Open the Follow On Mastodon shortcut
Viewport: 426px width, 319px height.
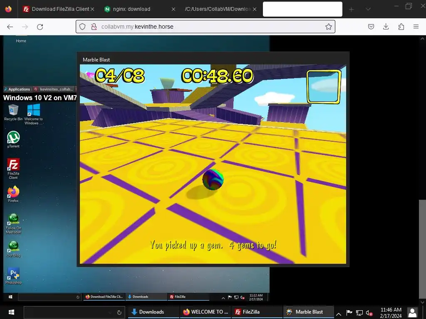coord(13,224)
